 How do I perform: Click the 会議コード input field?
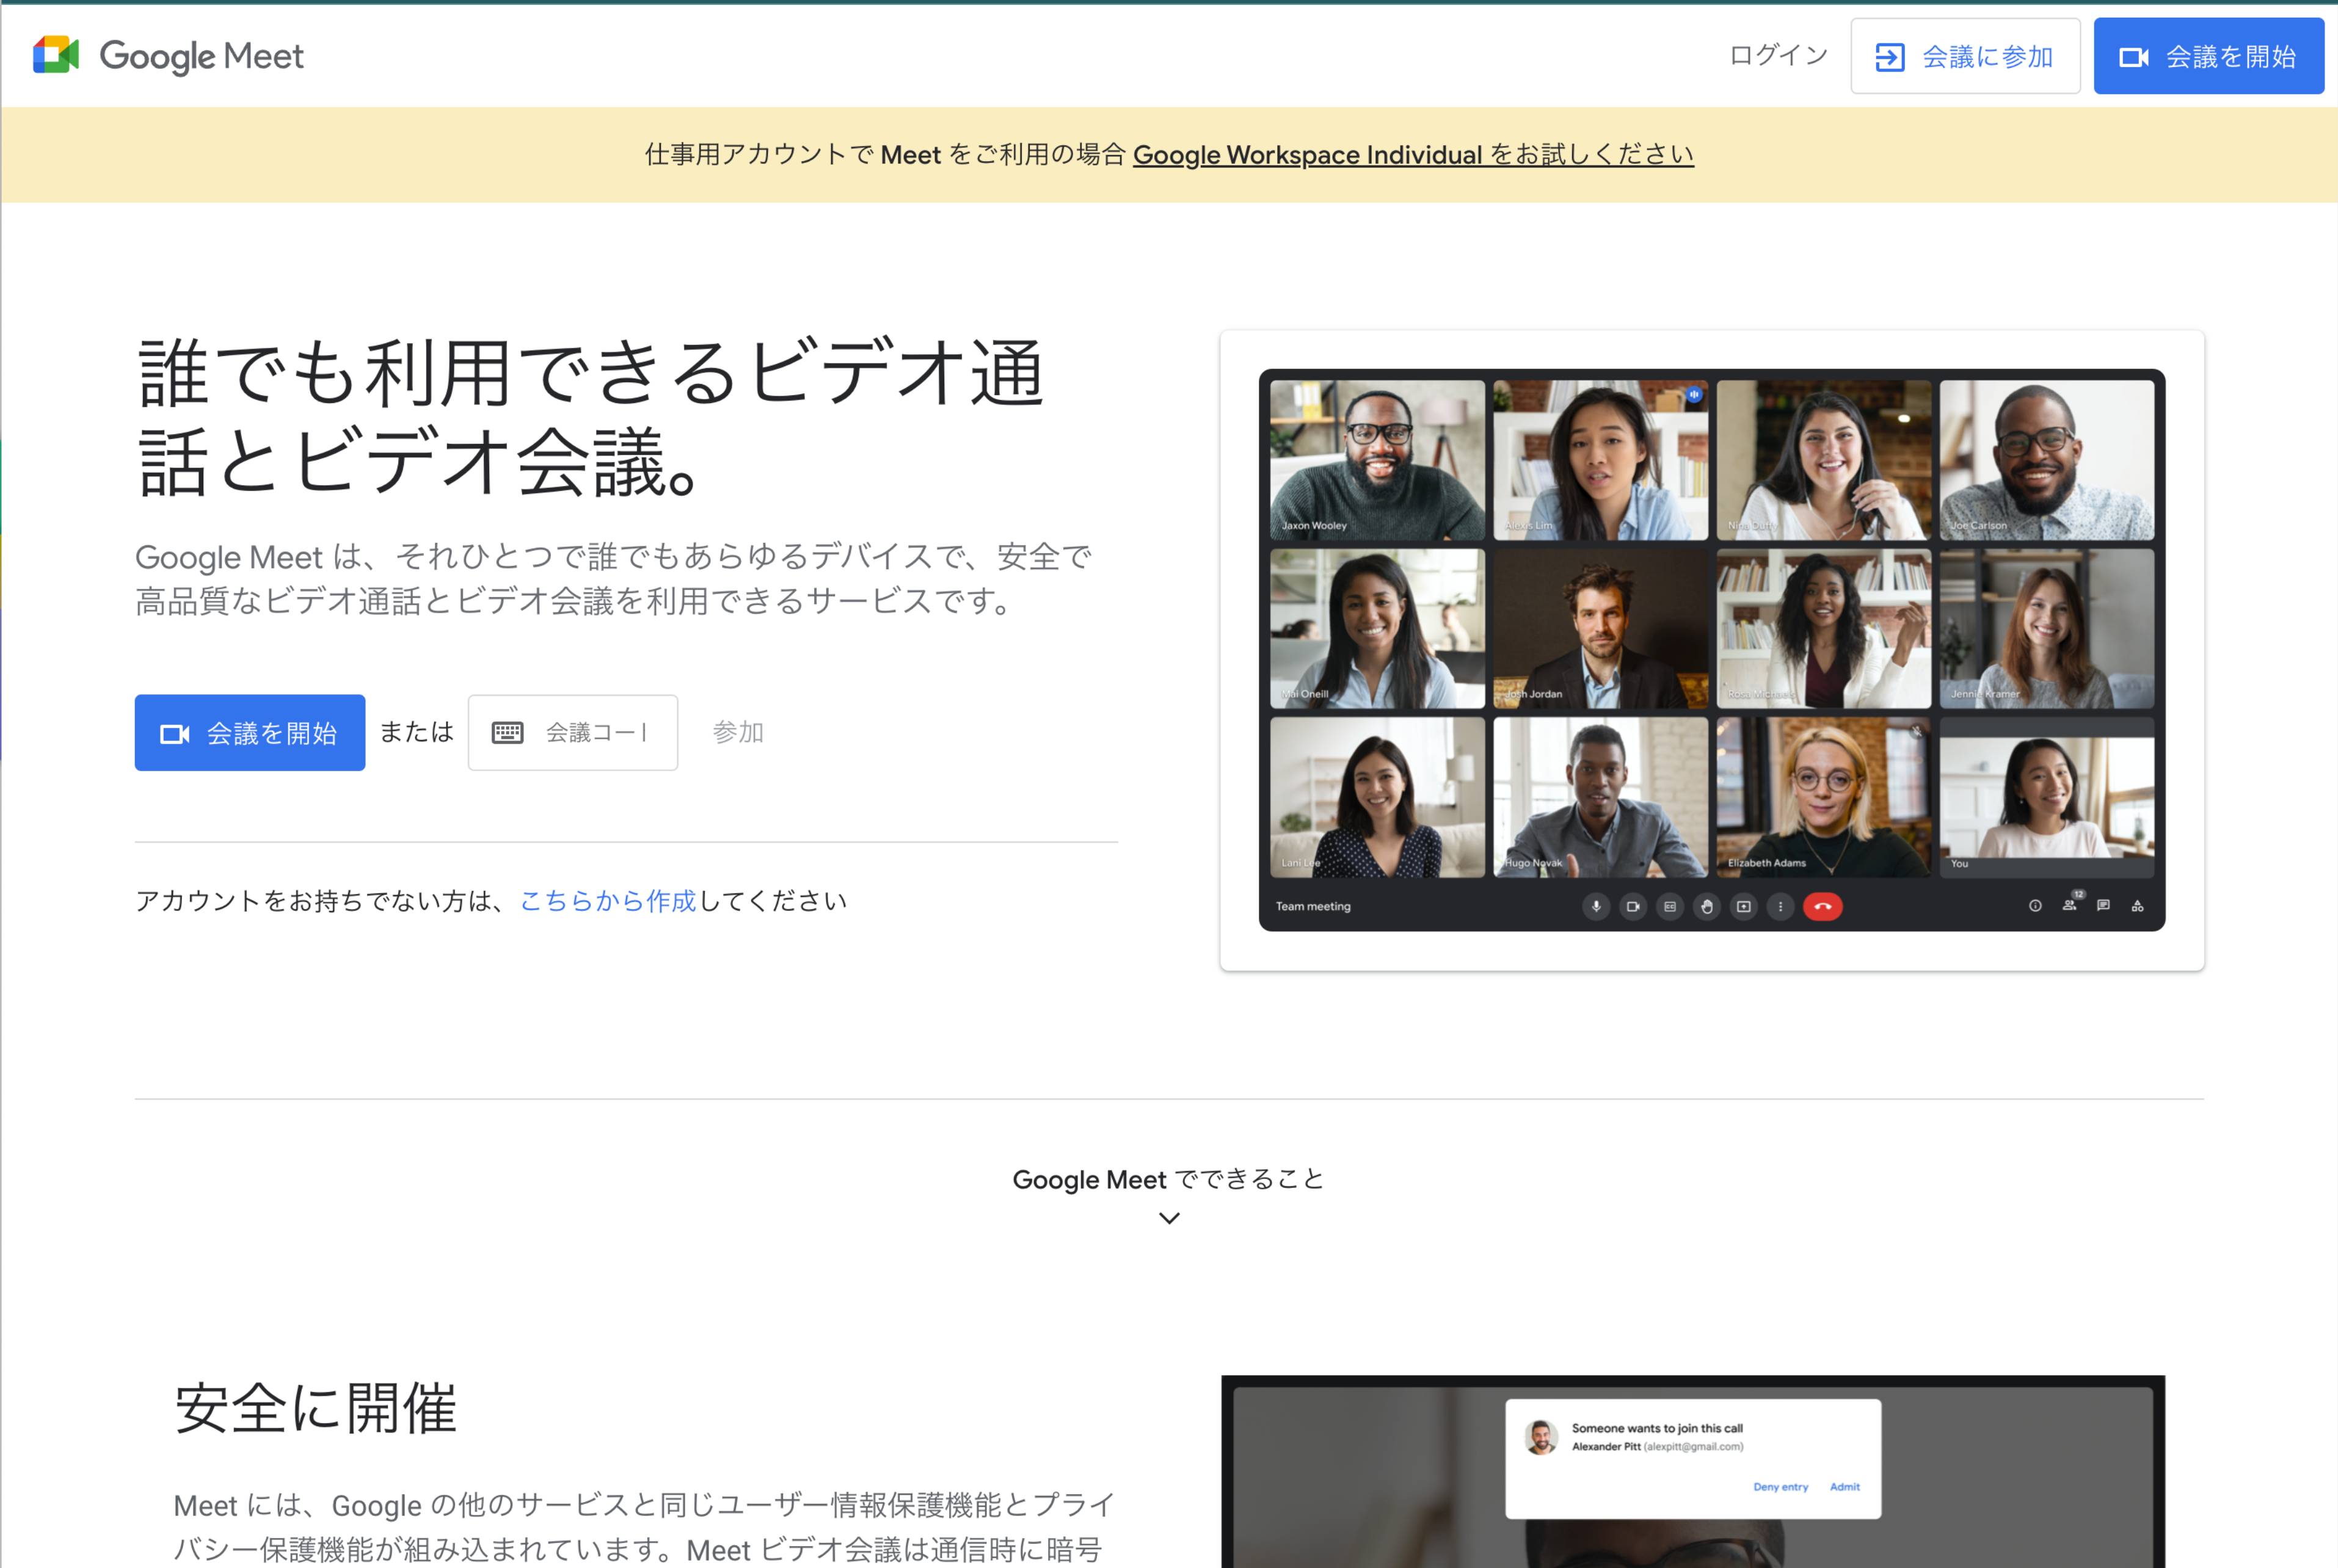pyautogui.click(x=595, y=732)
